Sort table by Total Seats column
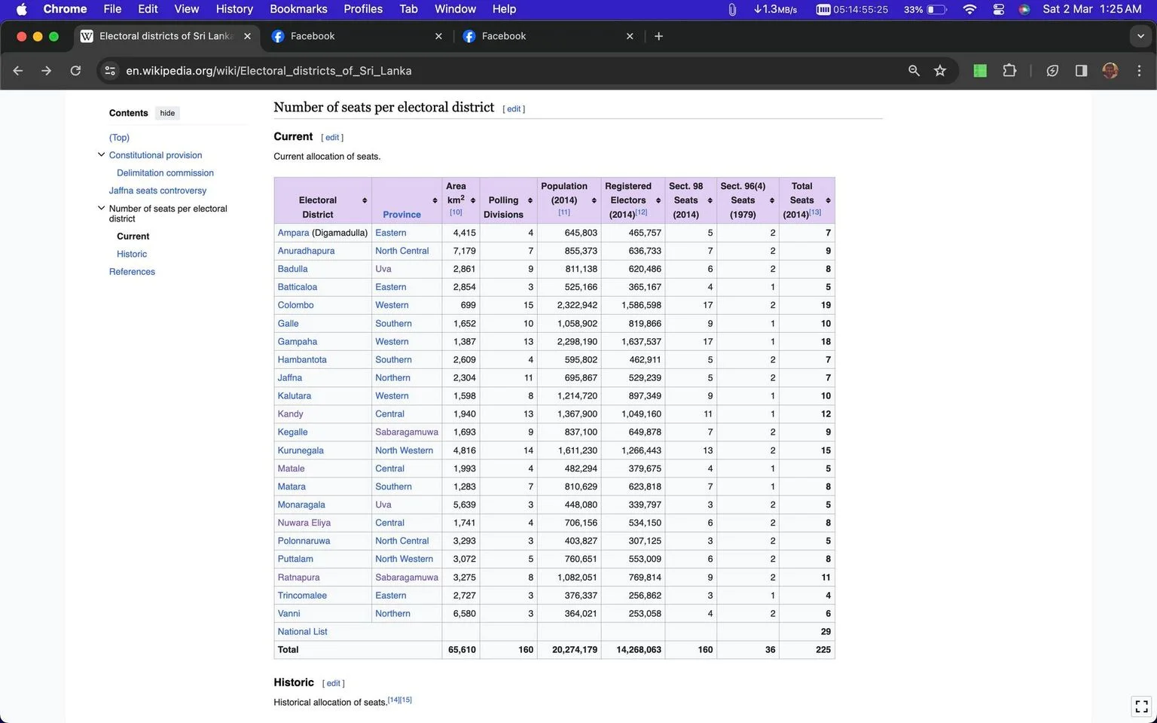The image size is (1157, 723). (828, 200)
